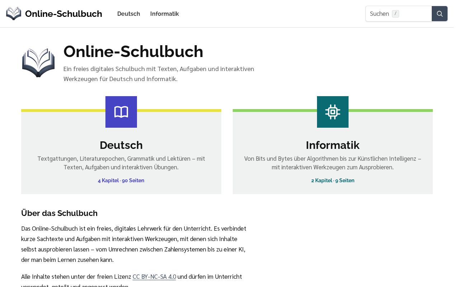The image size is (459, 287).
Task: Open the Deutsch book icon tile
Action: pos(121,112)
